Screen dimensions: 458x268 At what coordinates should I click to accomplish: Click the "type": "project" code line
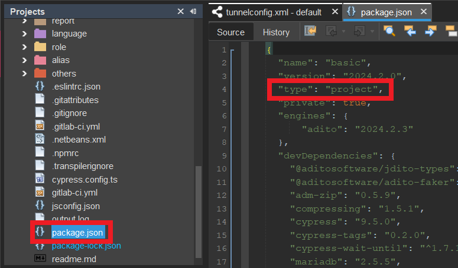click(x=330, y=90)
